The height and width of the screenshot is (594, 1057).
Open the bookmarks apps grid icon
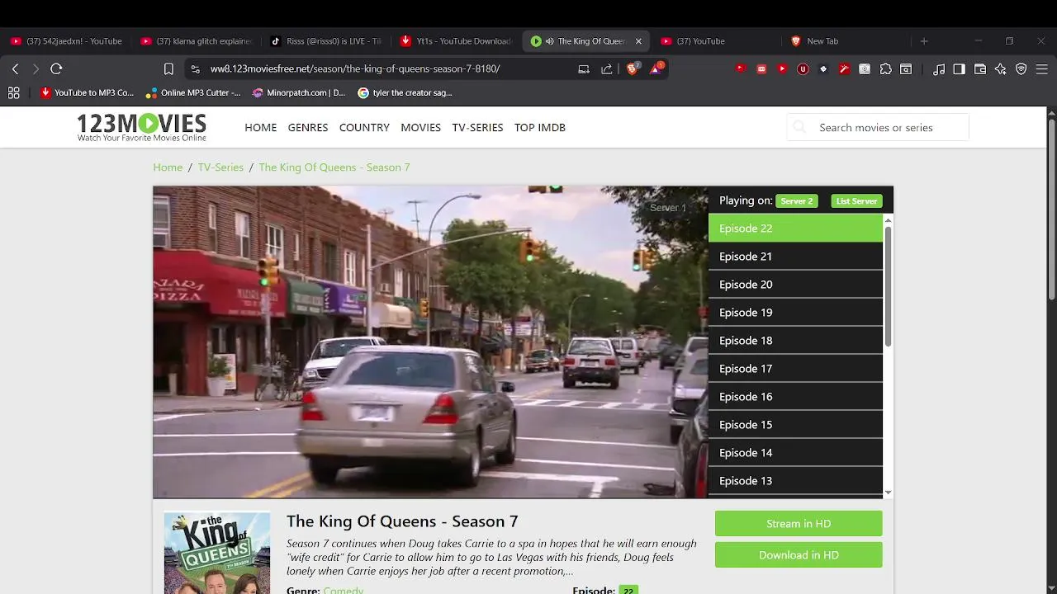pyautogui.click(x=13, y=92)
